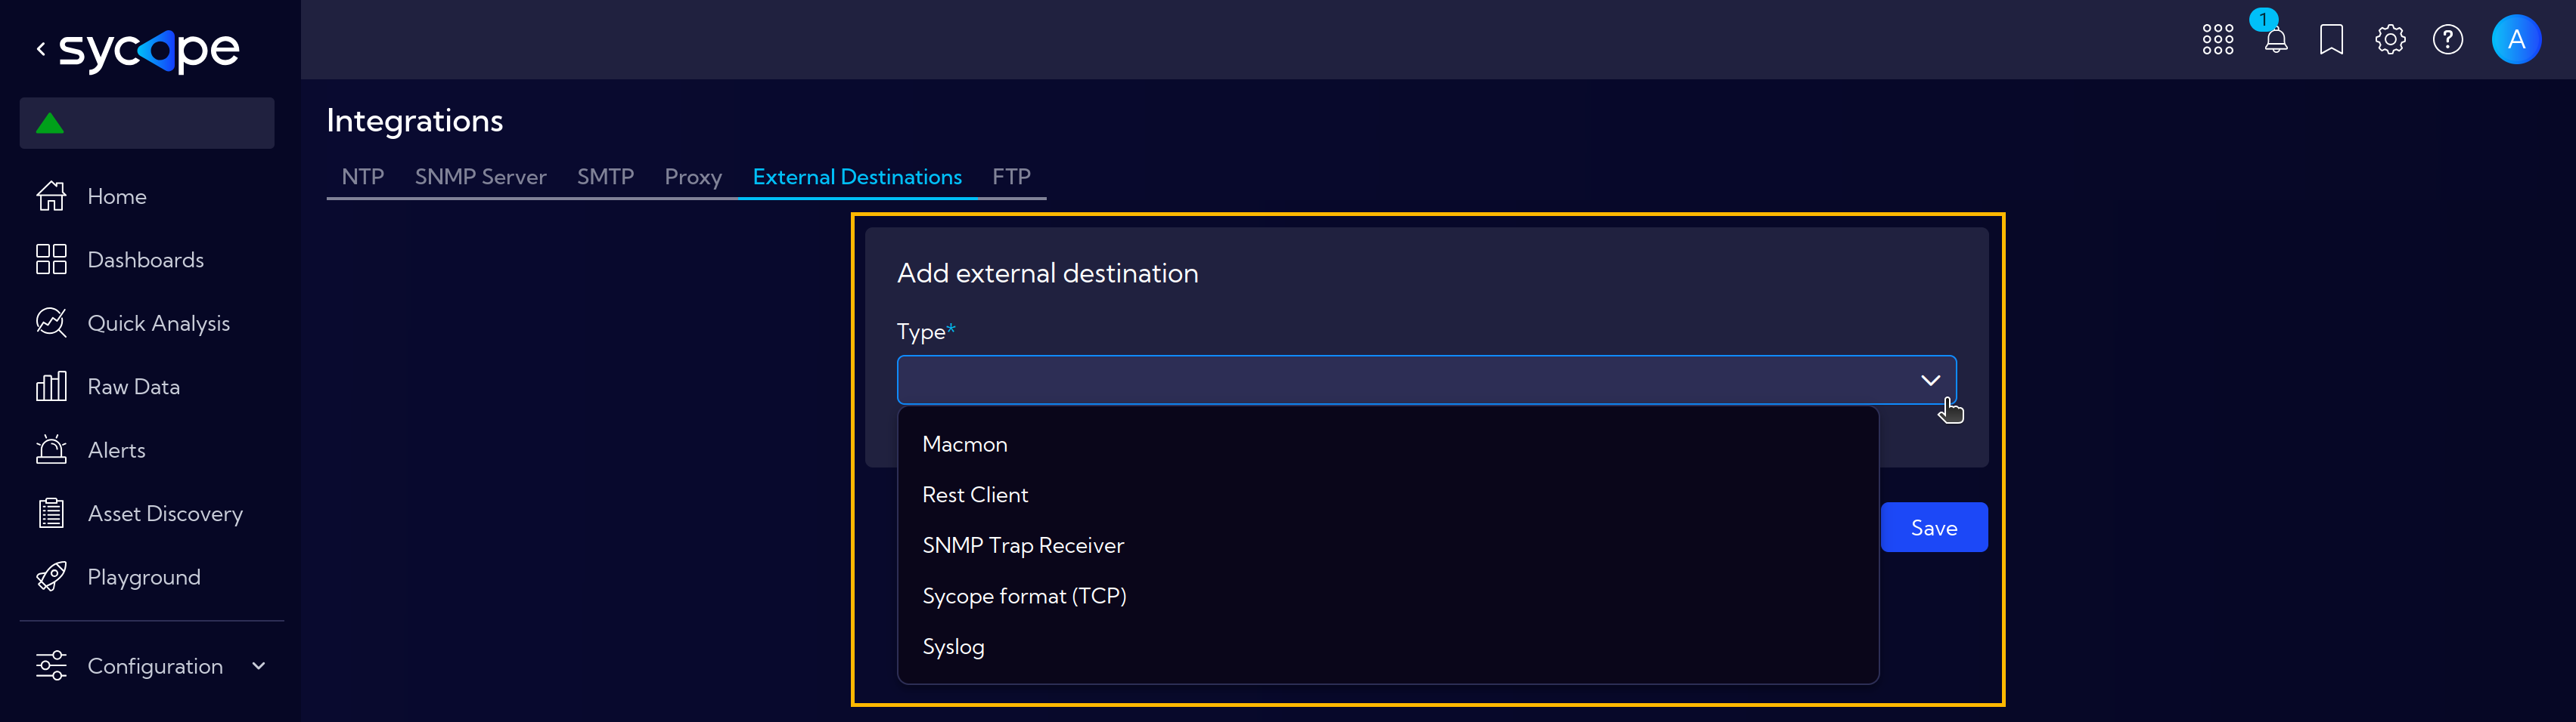Screen dimensions: 2576x722
Task: Switch to the FTP tab
Action: point(1011,177)
